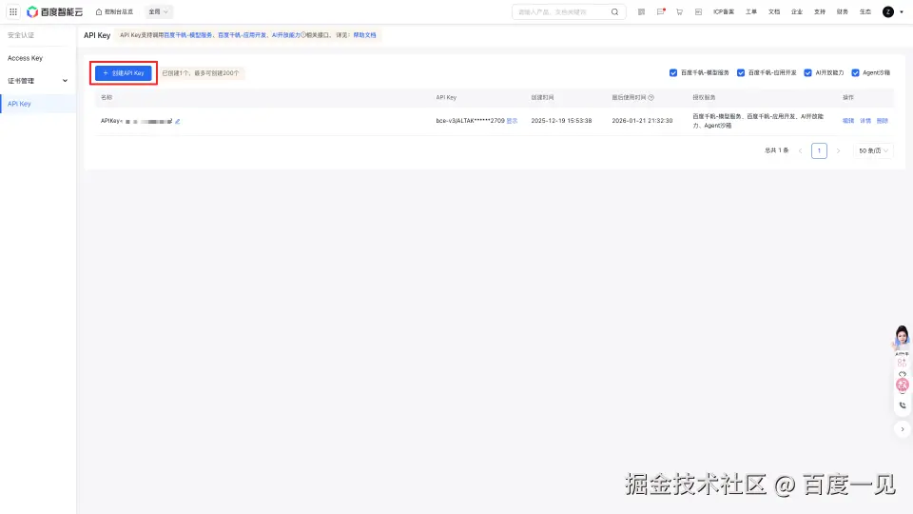Click creation time 2025-12-19 15:53:38
Screen dimensions: 913x514
pos(561,121)
